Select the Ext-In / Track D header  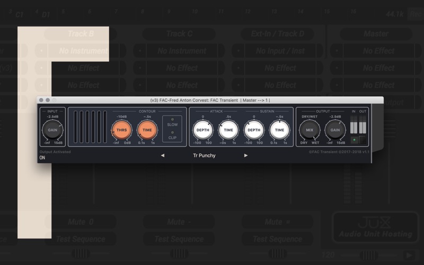[277, 34]
